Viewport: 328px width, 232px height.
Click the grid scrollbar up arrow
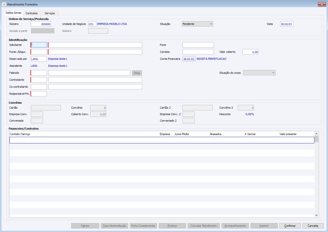click(316, 134)
